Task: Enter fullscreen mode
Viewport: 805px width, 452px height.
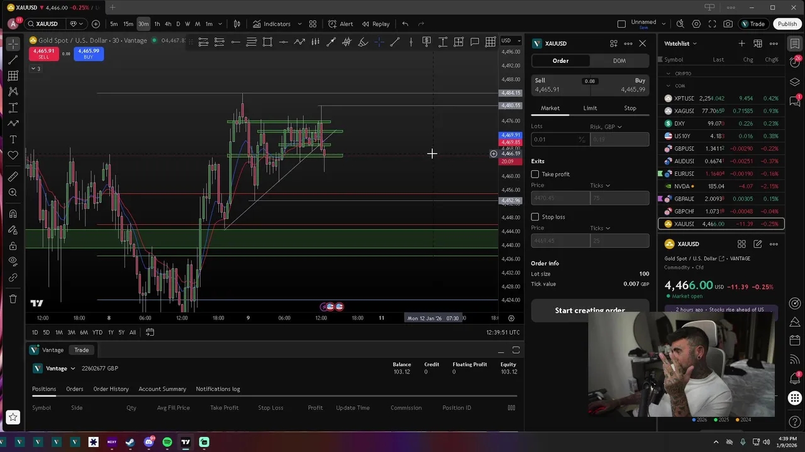Action: (x=712, y=24)
